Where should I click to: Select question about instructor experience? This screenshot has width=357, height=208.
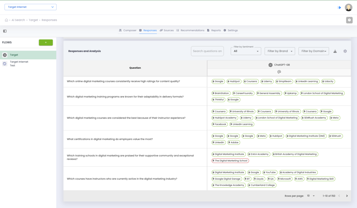126,118
